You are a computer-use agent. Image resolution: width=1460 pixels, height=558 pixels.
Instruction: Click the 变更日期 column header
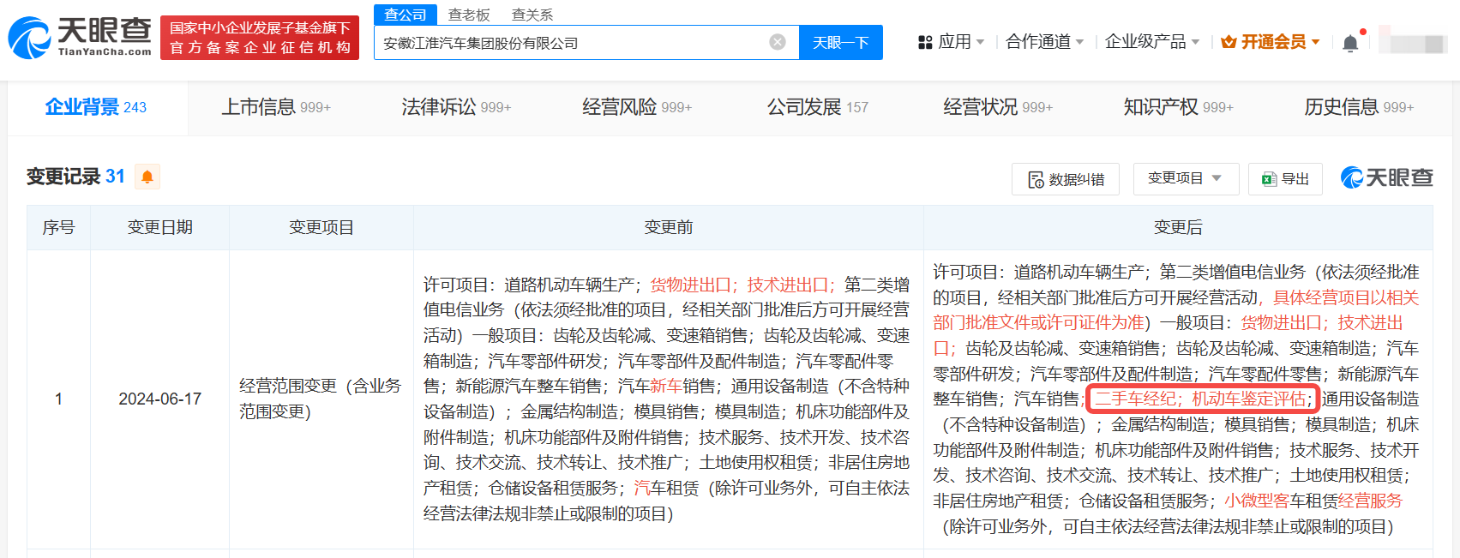click(160, 227)
